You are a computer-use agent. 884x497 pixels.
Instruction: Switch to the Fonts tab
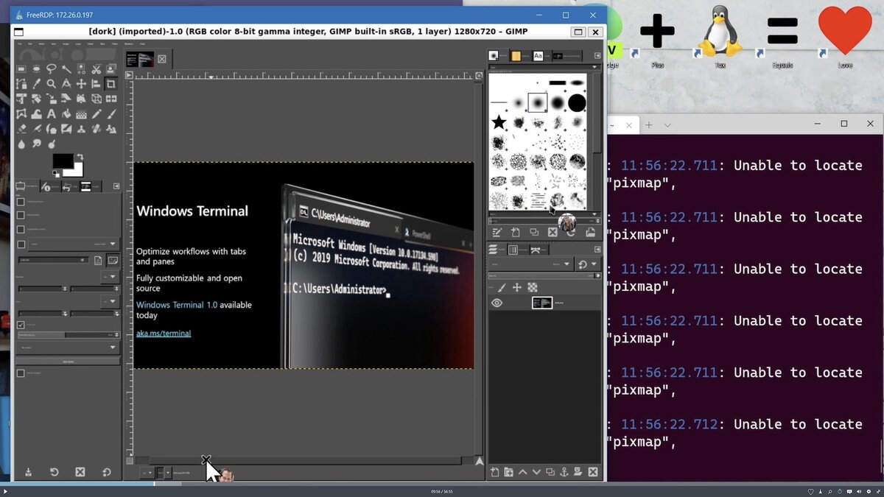541,56
